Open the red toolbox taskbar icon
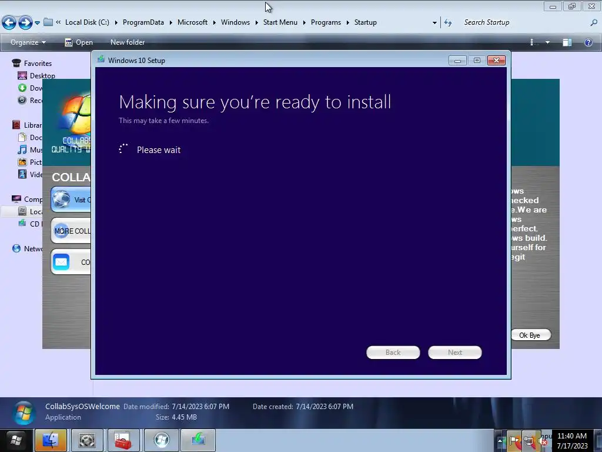Viewport: 602px width, 452px height. coord(123,440)
